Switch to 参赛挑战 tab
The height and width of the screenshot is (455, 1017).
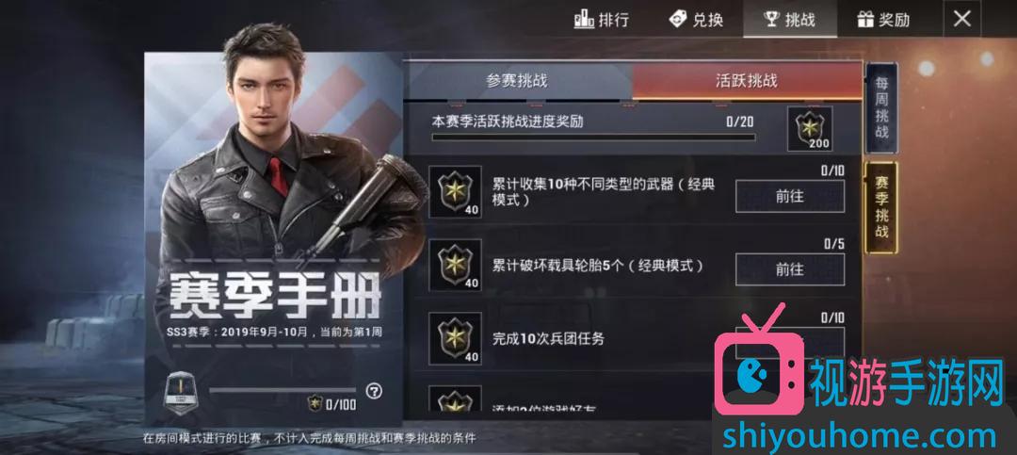point(517,81)
